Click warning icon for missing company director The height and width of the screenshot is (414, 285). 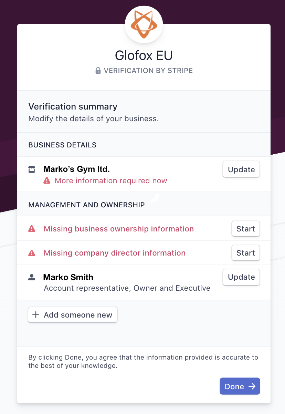coord(32,253)
